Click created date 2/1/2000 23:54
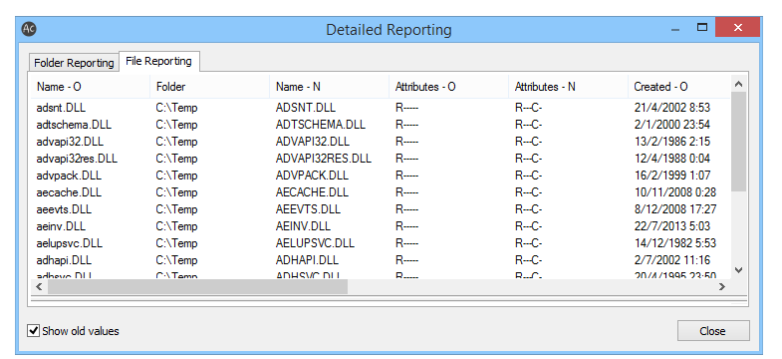Viewport: 782px width, 359px height. (x=671, y=125)
